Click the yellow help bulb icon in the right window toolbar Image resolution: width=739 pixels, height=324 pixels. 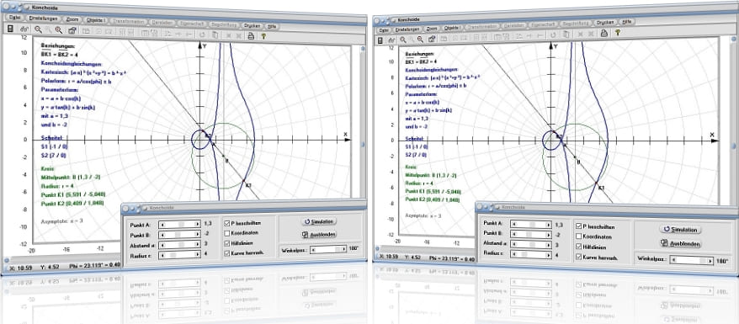[618, 32]
